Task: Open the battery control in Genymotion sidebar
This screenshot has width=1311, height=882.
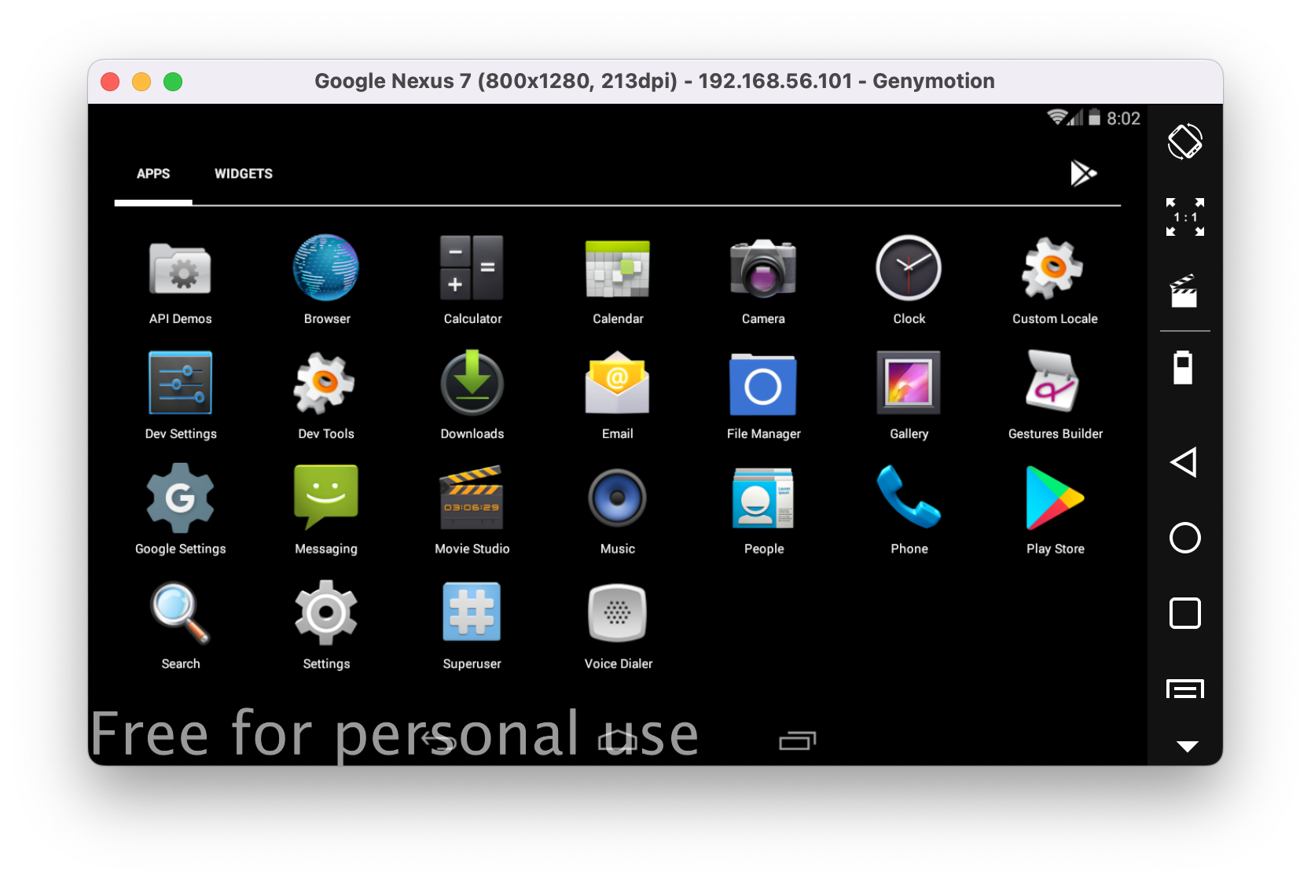Action: click(1184, 367)
